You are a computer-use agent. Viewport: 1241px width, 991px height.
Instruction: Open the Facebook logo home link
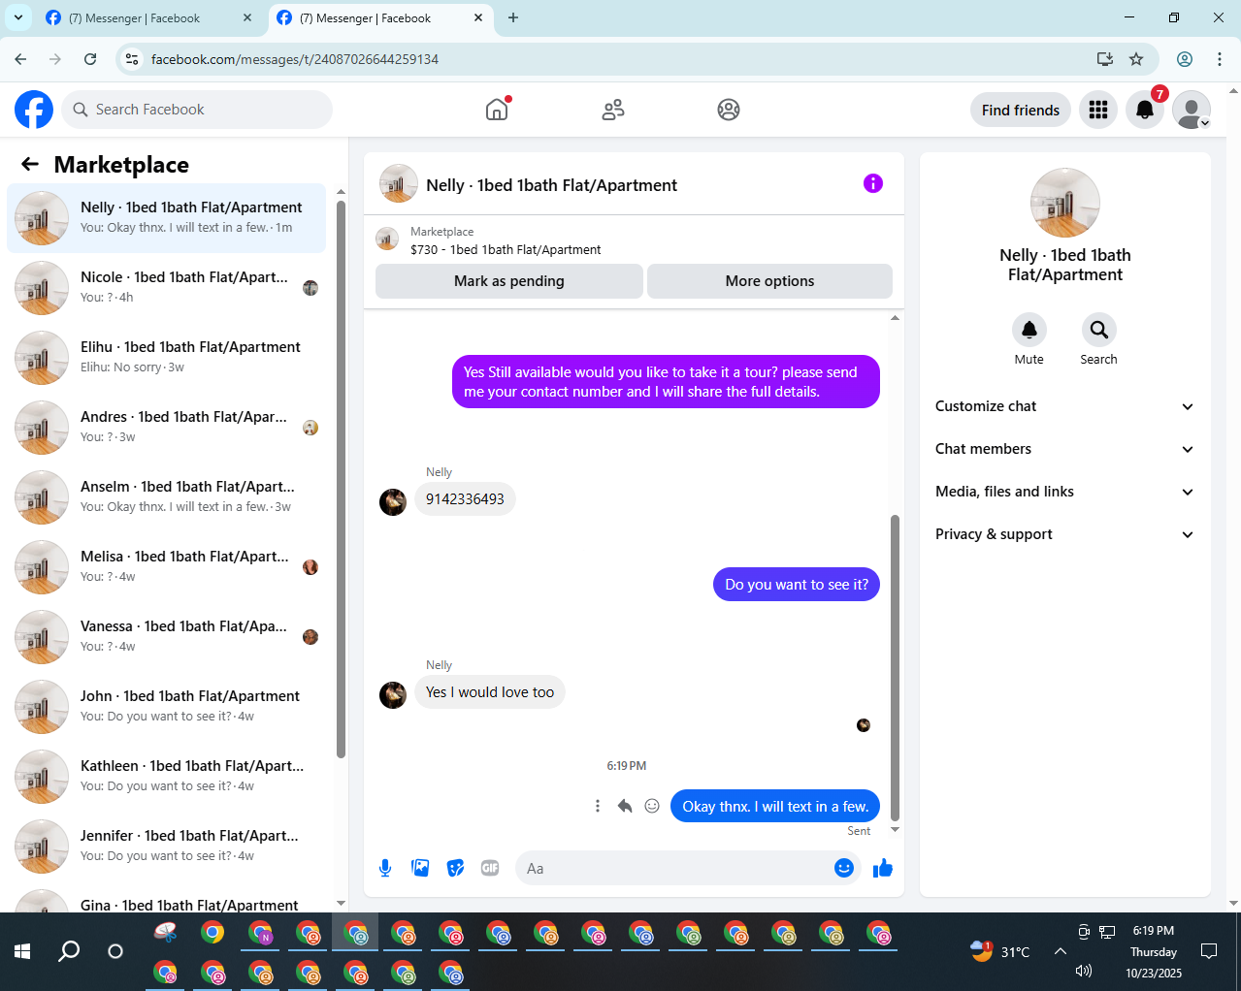click(x=34, y=110)
